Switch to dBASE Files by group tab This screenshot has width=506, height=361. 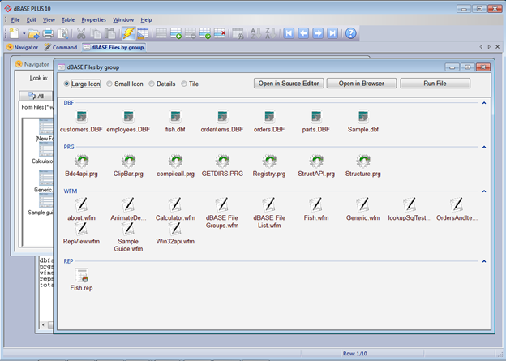(114, 48)
